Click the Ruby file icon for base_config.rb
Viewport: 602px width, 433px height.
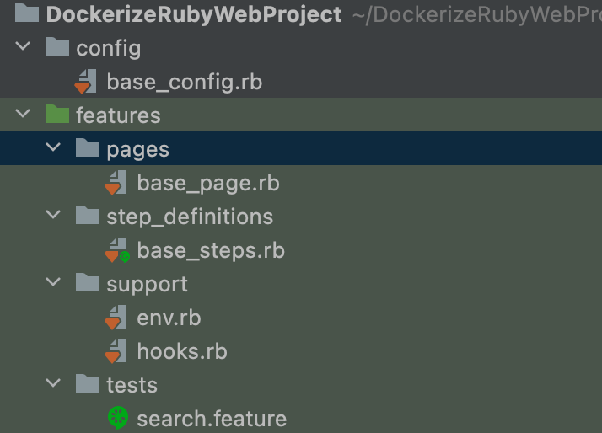click(85, 82)
